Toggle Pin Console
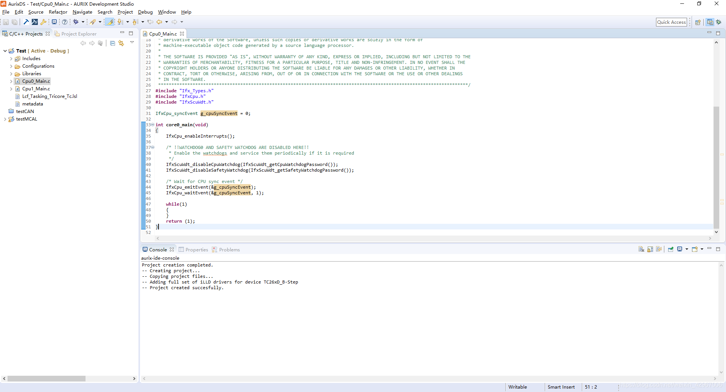Image resolution: width=726 pixels, height=392 pixels. point(670,249)
